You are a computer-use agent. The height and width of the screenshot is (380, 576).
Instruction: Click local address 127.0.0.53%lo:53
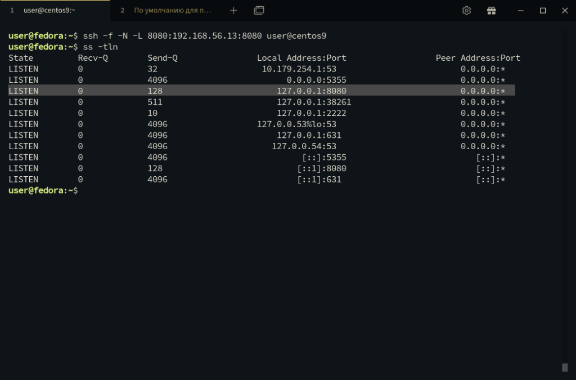click(x=296, y=124)
